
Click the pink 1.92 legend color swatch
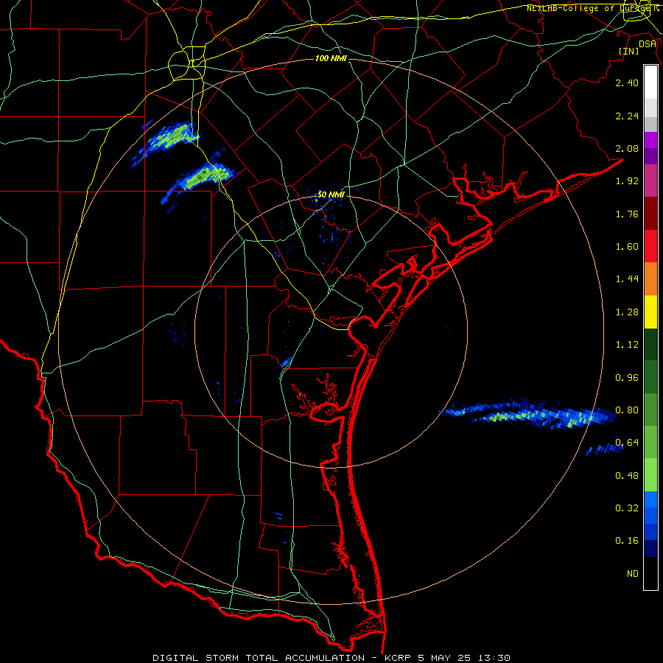[x=650, y=180]
